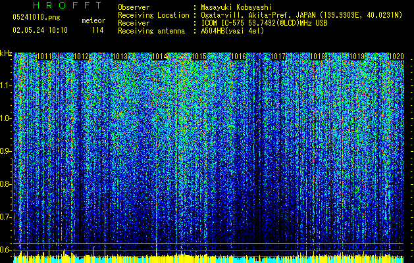Click the 1020 time marker

tap(396, 57)
